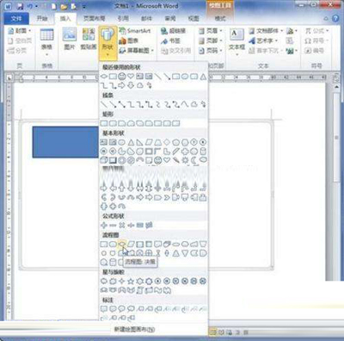Select the Wave banner shape
Viewport: 344px width, 341px height.
pyautogui.click(x=158, y=290)
